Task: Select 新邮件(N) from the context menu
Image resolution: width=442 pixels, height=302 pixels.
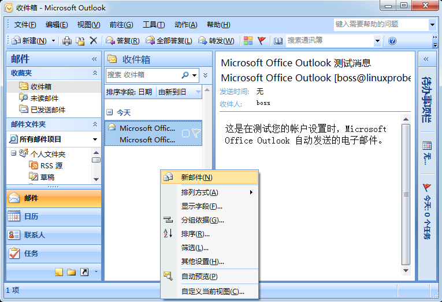Action: pyautogui.click(x=196, y=178)
